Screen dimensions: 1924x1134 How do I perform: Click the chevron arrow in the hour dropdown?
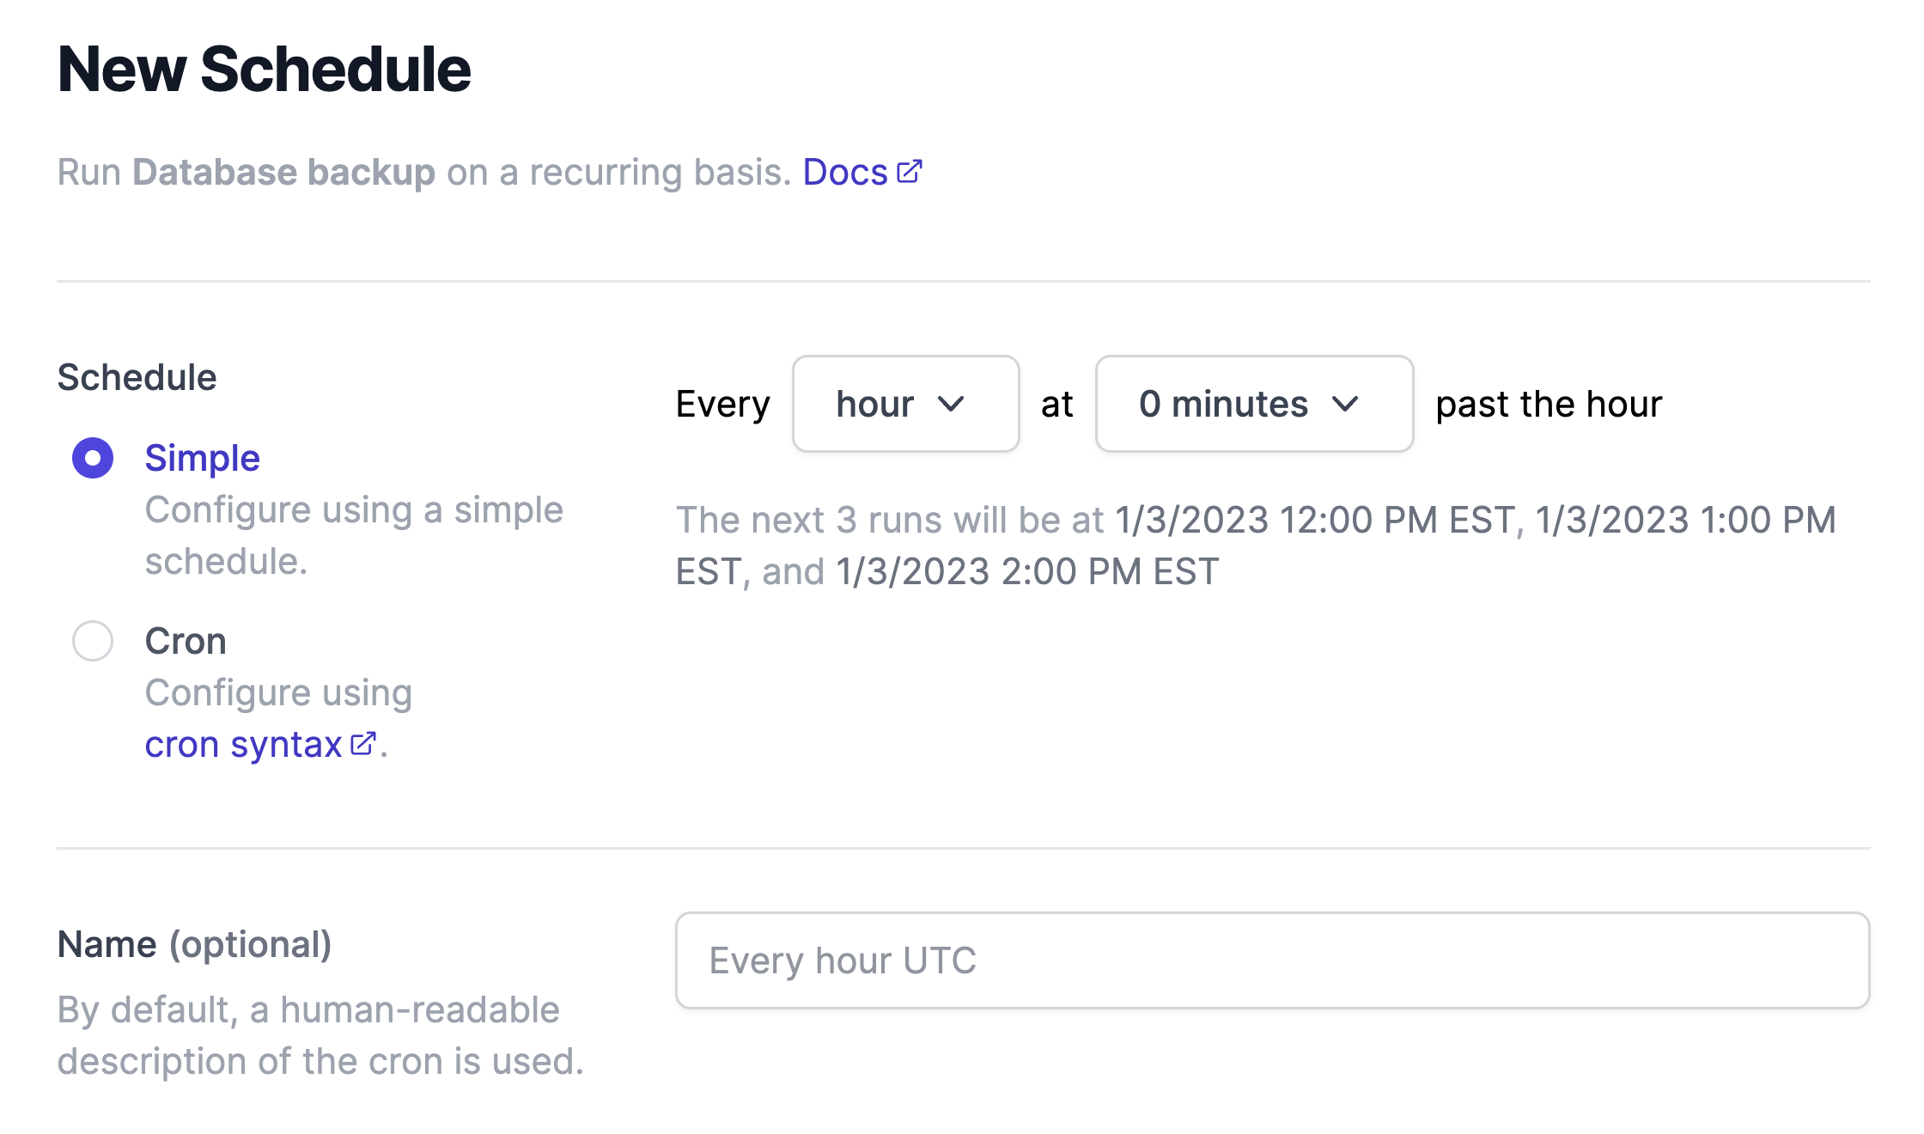[x=951, y=404]
